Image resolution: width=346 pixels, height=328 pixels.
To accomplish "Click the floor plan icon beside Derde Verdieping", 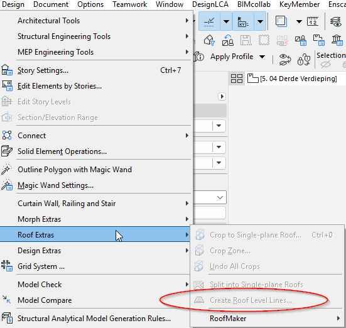I will click(252, 79).
